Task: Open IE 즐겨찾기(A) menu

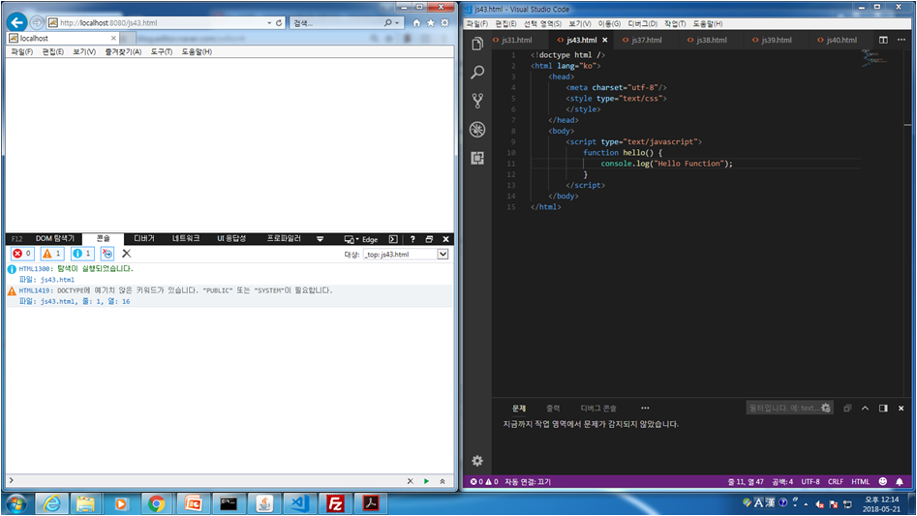Action: pos(123,51)
